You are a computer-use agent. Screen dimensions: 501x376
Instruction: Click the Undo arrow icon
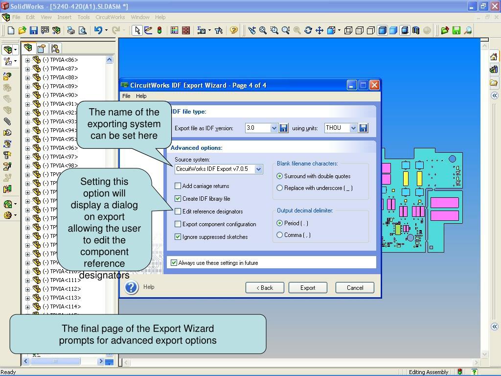pyautogui.click(x=98, y=30)
